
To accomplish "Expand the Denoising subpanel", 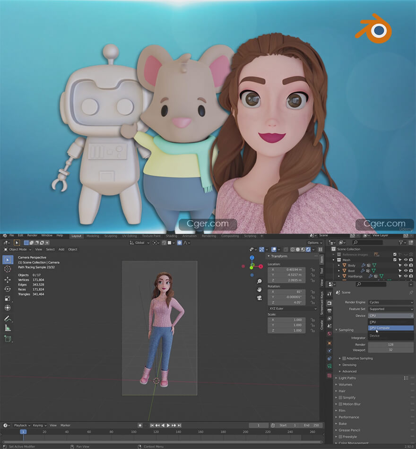I will coord(349,365).
